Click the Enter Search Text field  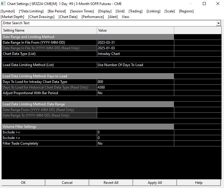[x=109, y=23]
